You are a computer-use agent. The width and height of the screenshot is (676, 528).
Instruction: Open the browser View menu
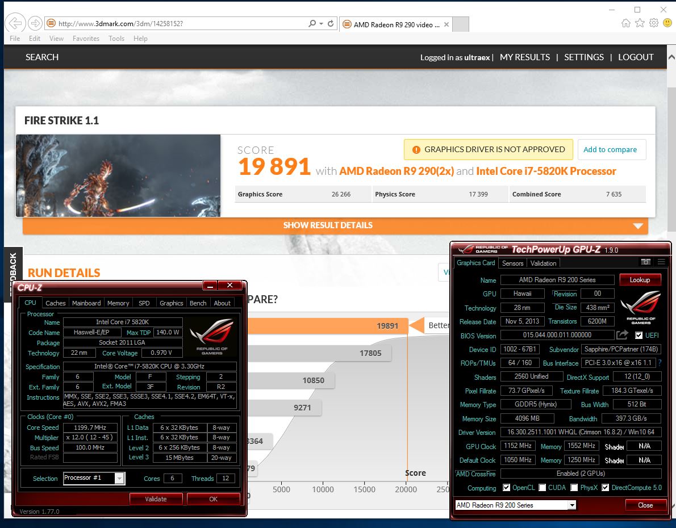click(56, 39)
